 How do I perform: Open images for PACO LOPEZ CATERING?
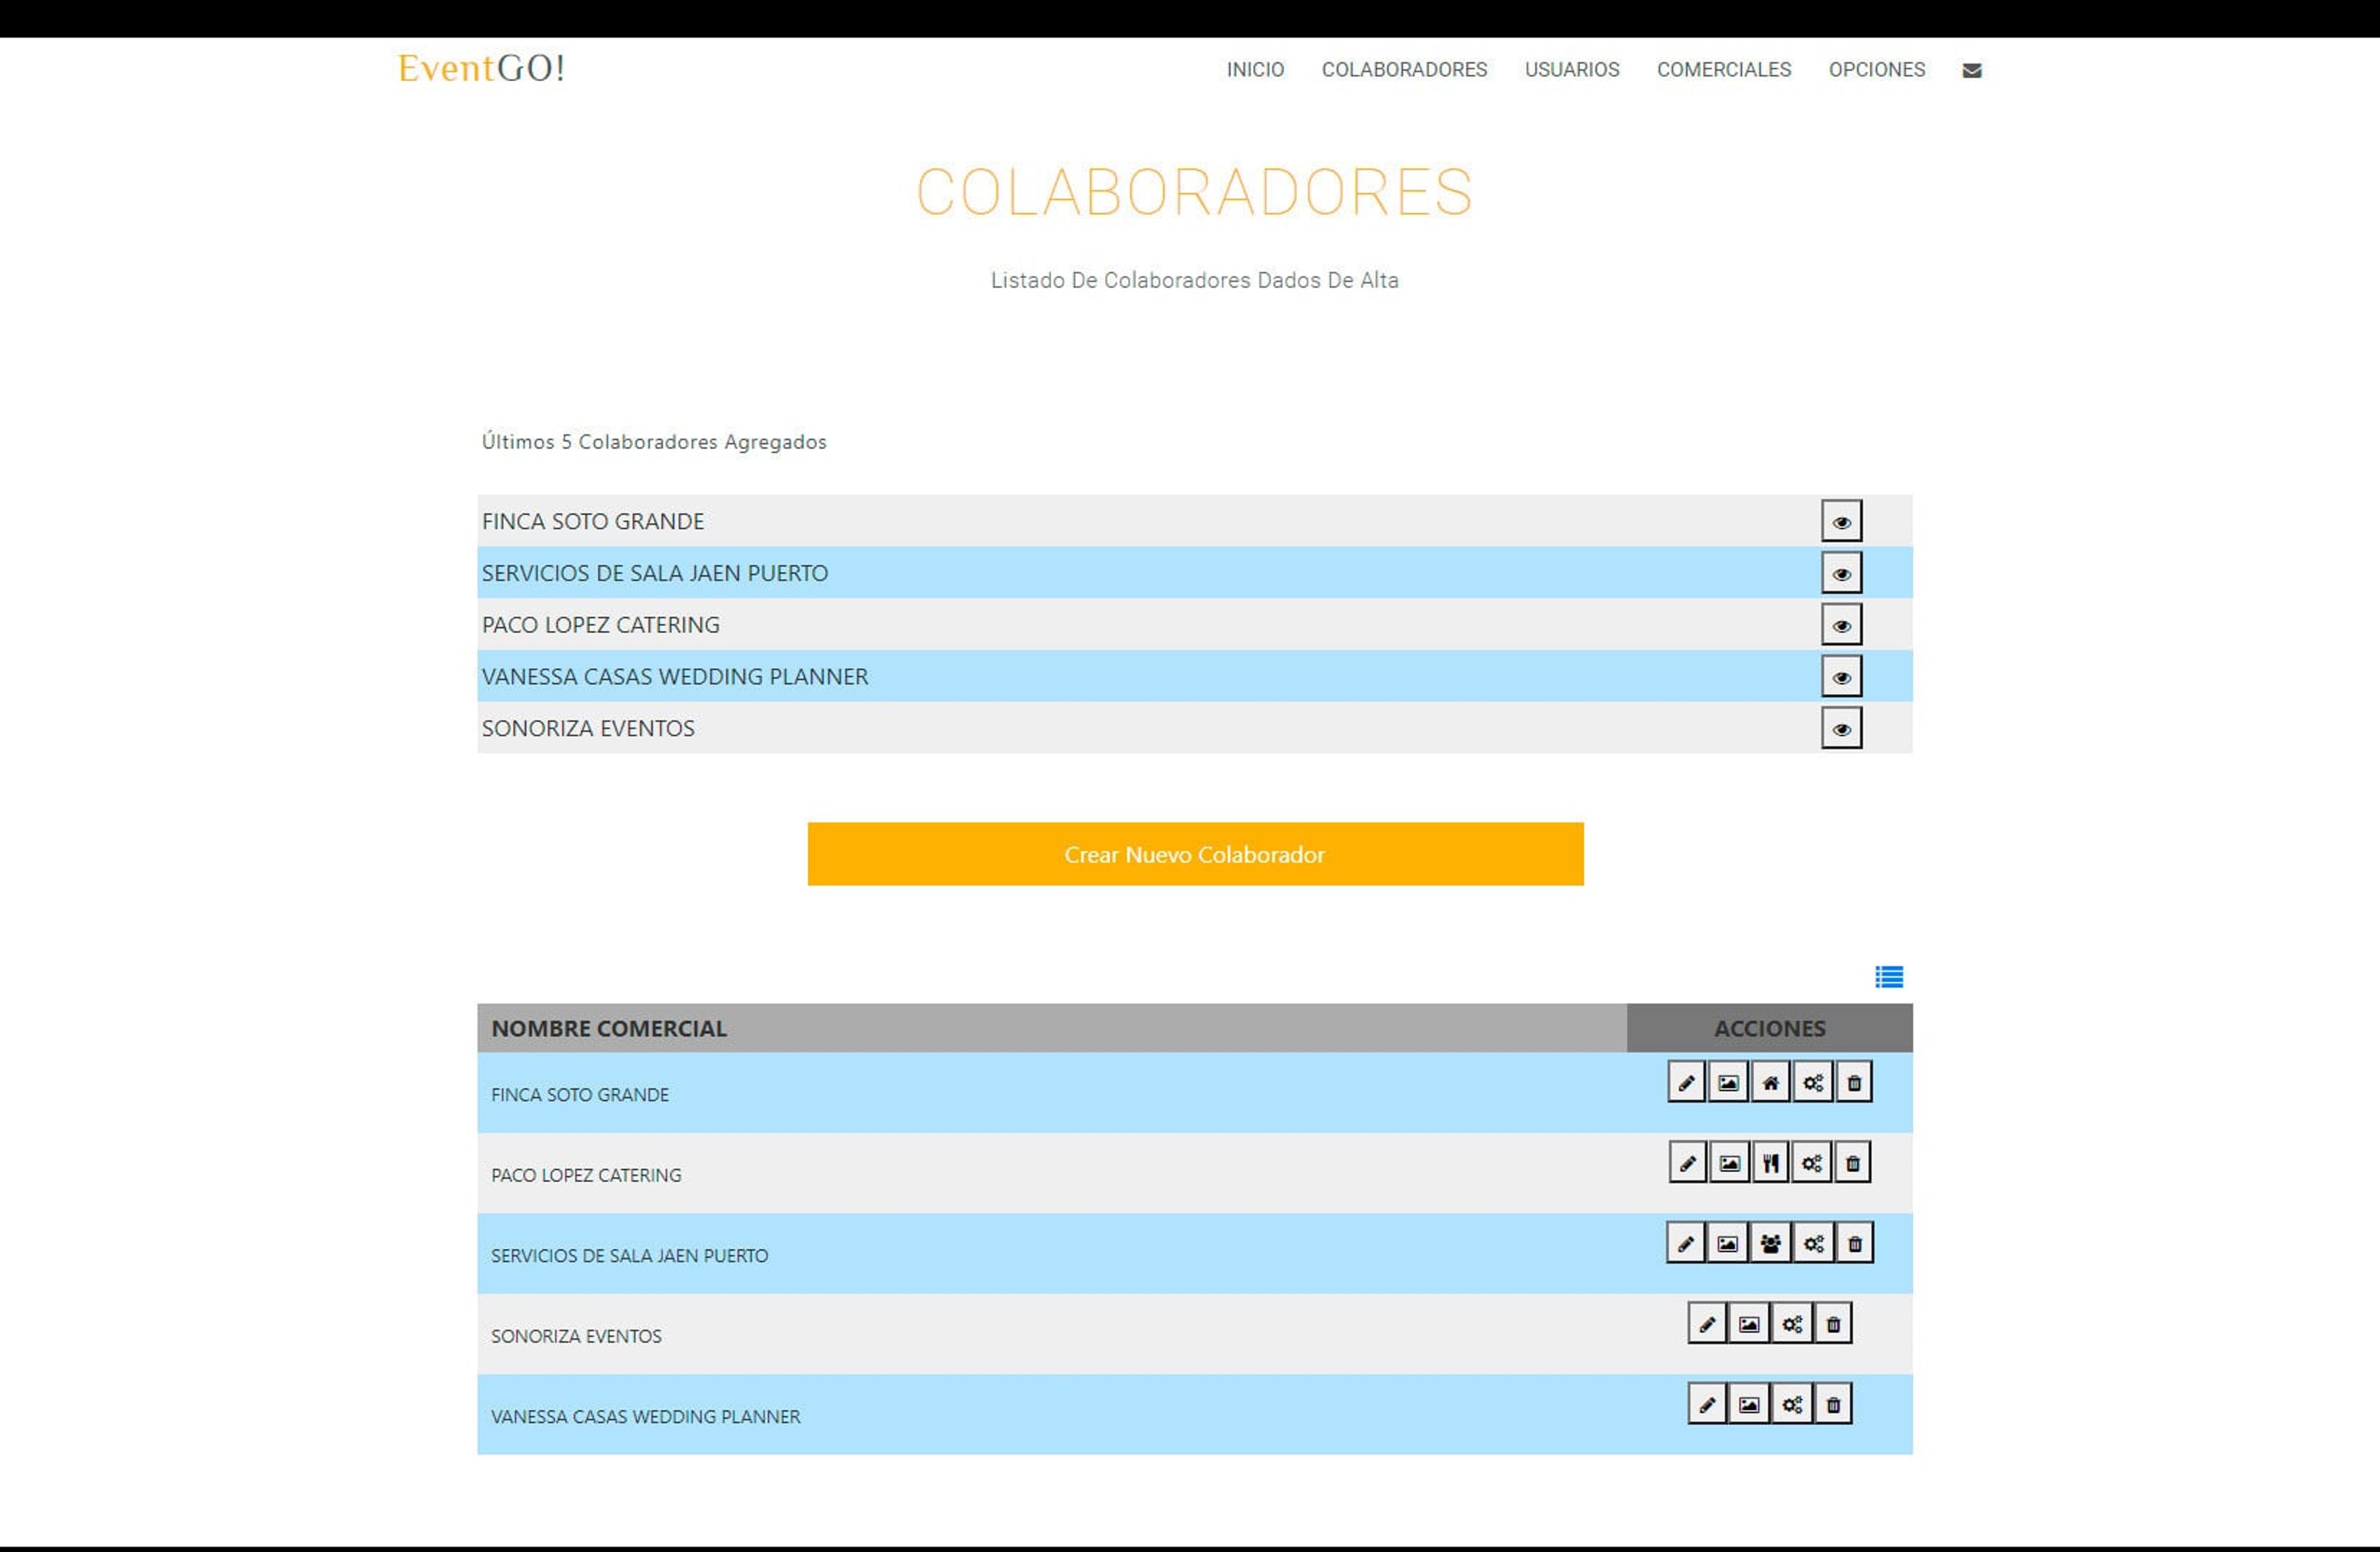(x=1729, y=1163)
